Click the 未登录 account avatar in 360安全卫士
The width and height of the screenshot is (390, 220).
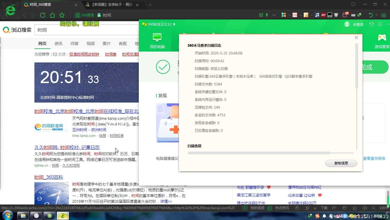tap(347, 24)
